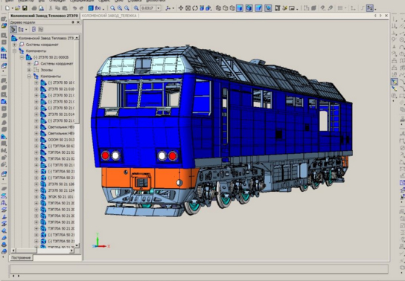The height and width of the screenshot is (281, 405).
Task: Click the Undo arrow icon
Action: (74, 8)
